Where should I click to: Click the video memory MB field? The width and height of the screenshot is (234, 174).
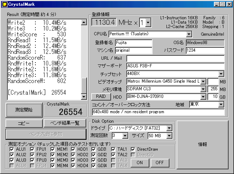[213, 82]
